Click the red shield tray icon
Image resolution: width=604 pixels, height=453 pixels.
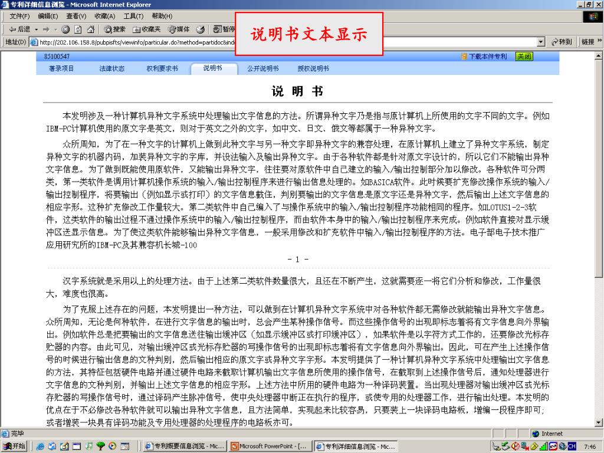tap(515, 446)
